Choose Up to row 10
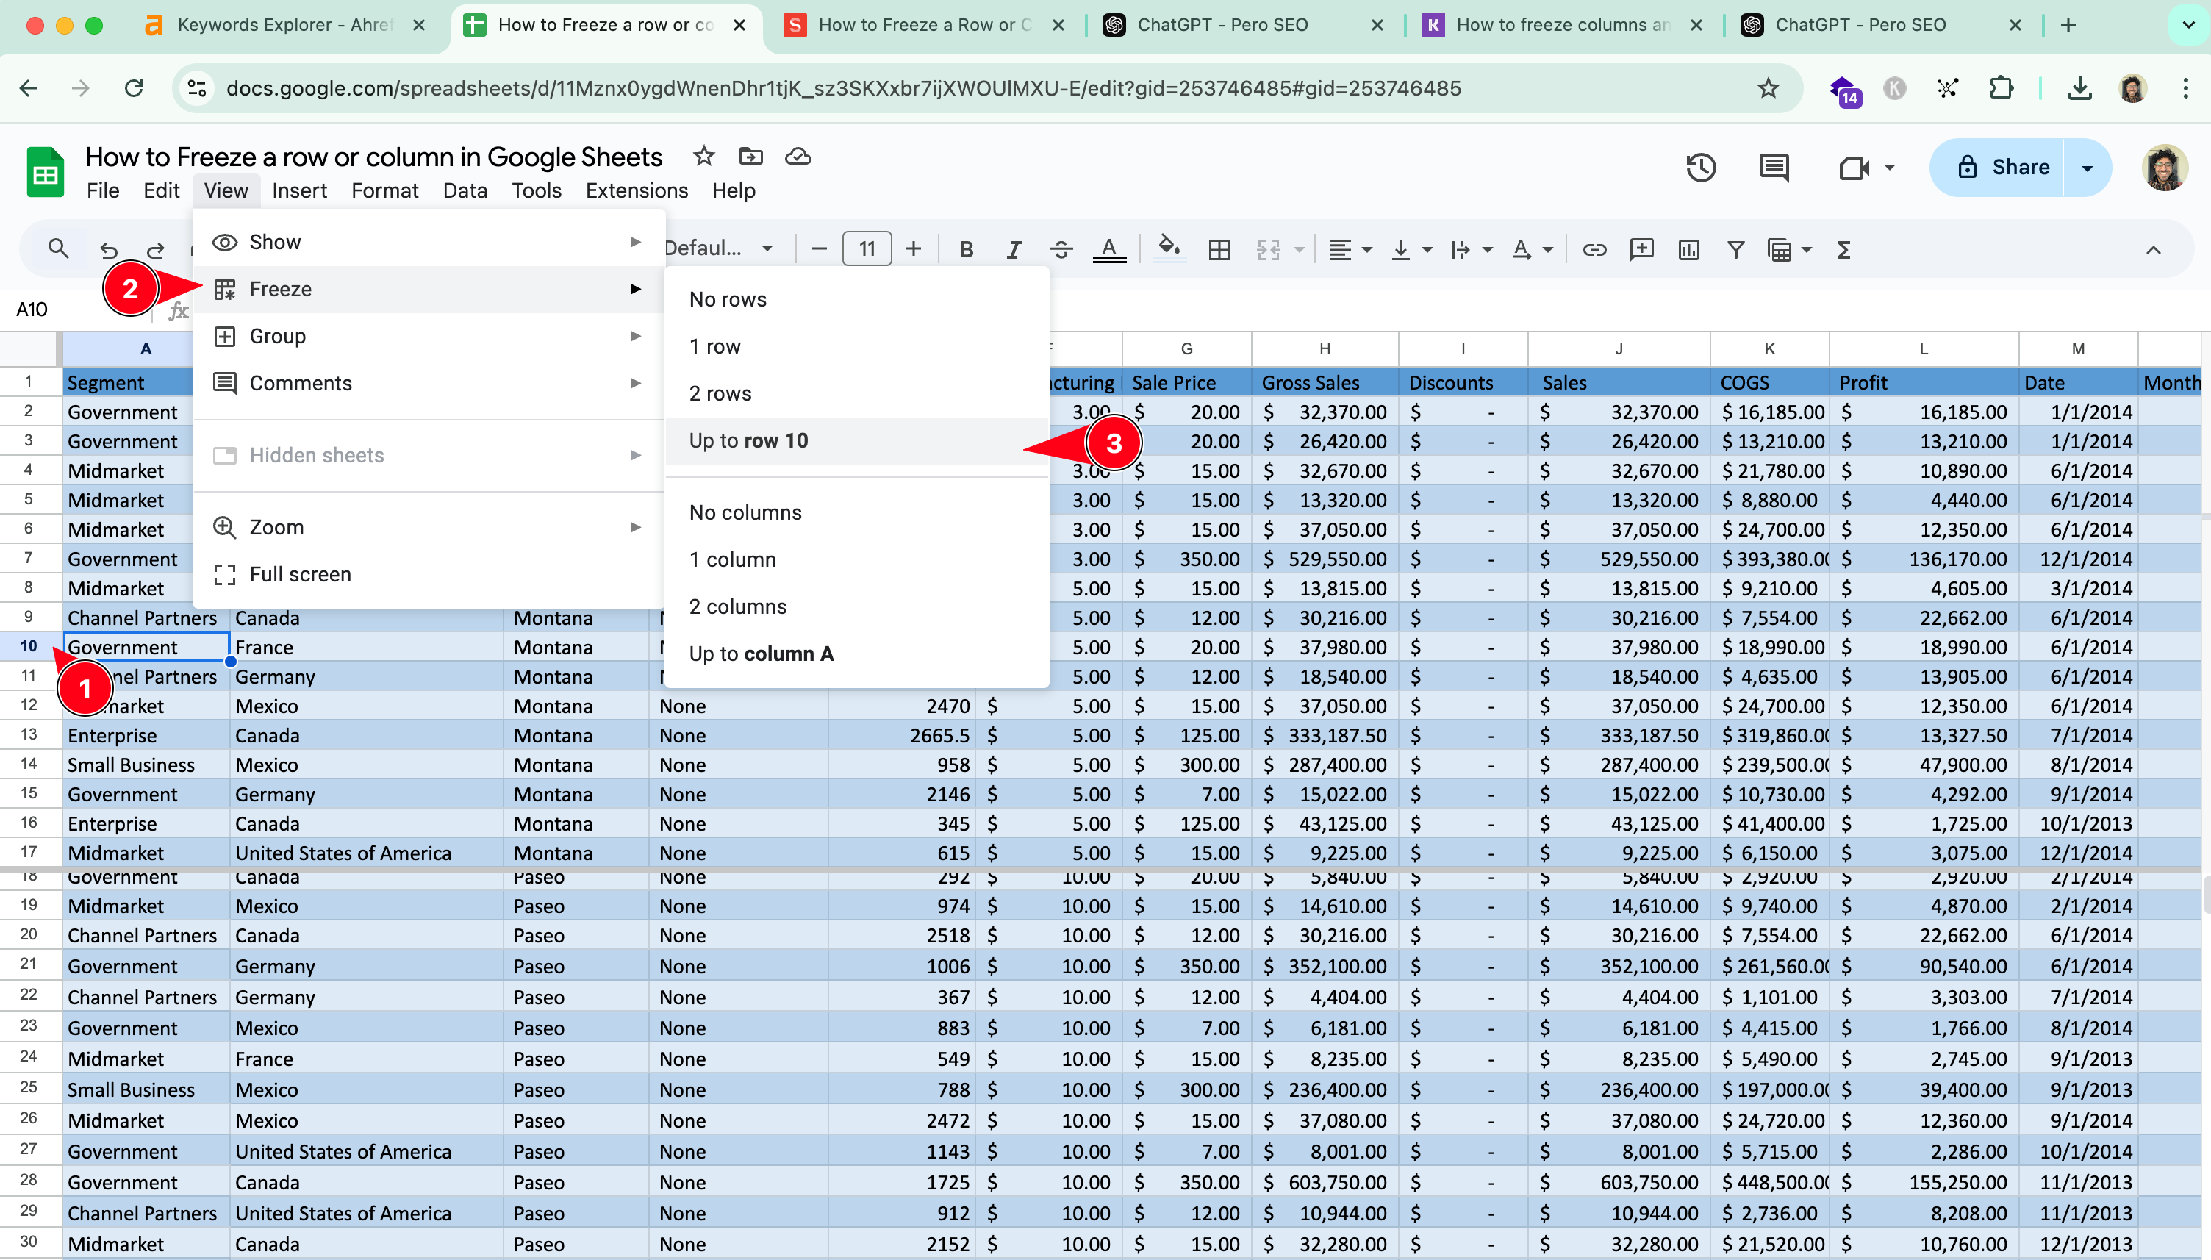 856,440
